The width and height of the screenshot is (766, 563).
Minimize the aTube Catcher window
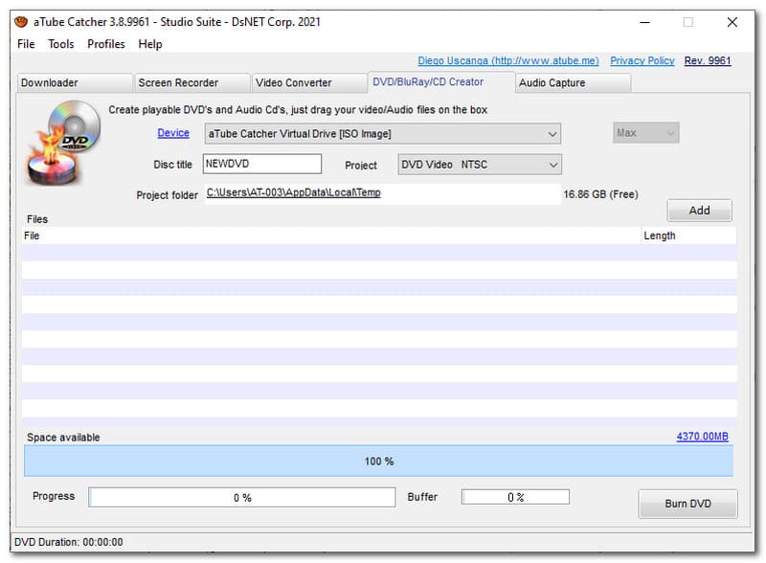tap(644, 22)
